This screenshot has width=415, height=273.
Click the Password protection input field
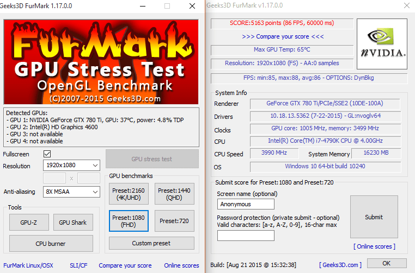point(246,236)
